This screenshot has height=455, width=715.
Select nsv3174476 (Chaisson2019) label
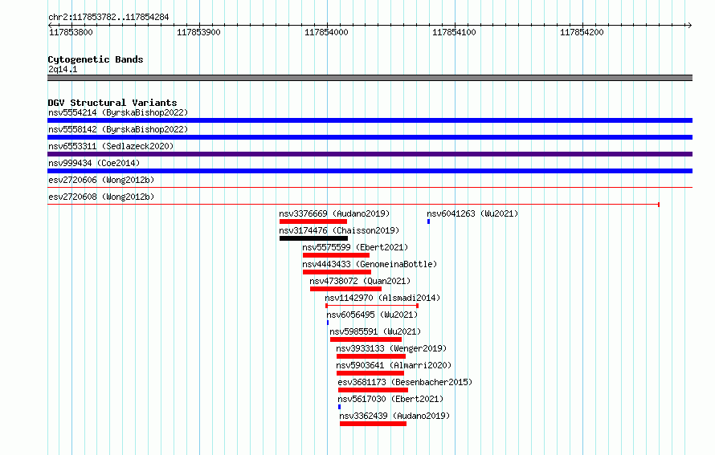(x=339, y=230)
